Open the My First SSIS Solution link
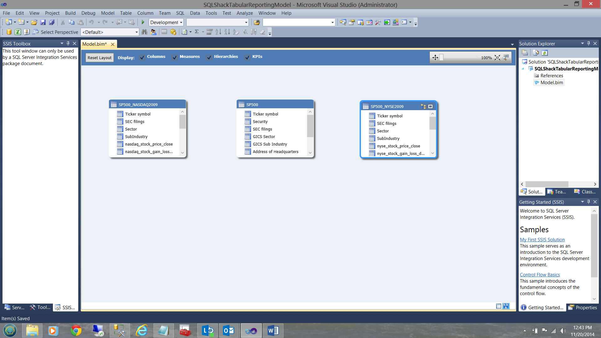This screenshot has width=601, height=338. (x=542, y=239)
